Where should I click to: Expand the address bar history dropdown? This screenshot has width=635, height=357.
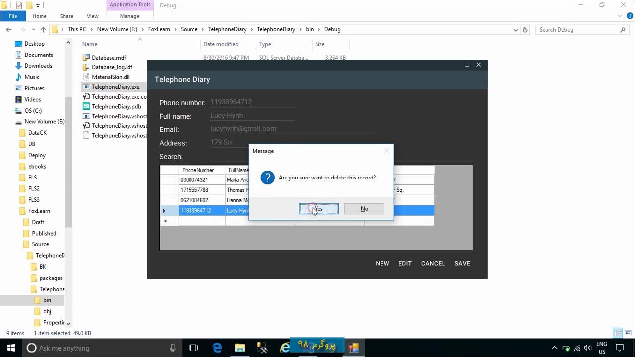point(516,29)
